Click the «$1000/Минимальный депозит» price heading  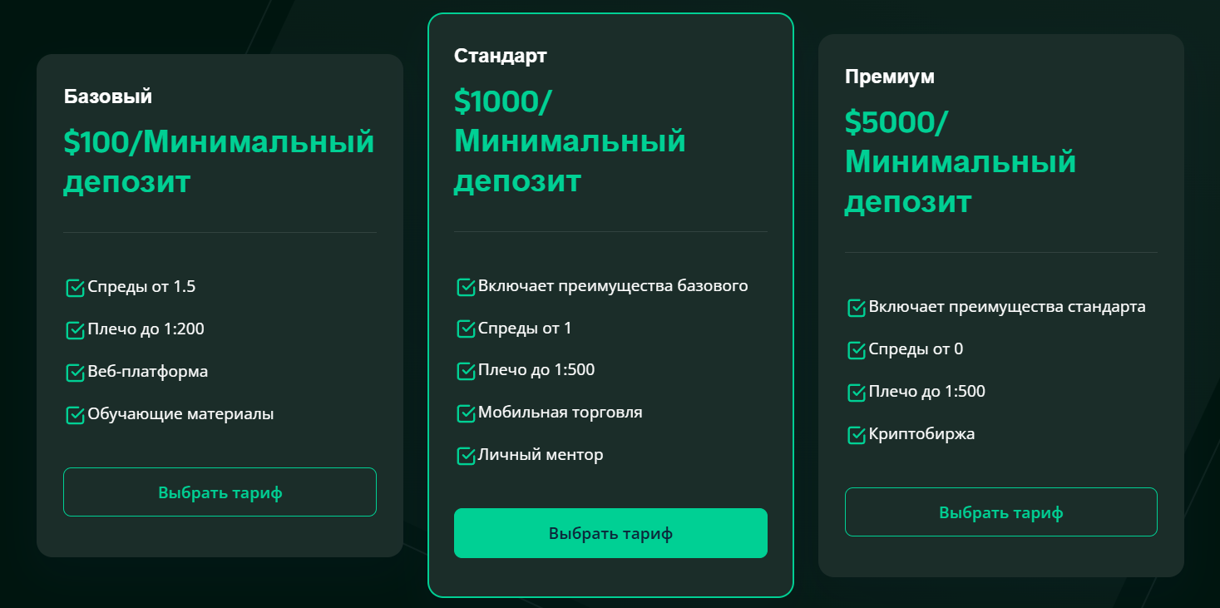pos(570,141)
